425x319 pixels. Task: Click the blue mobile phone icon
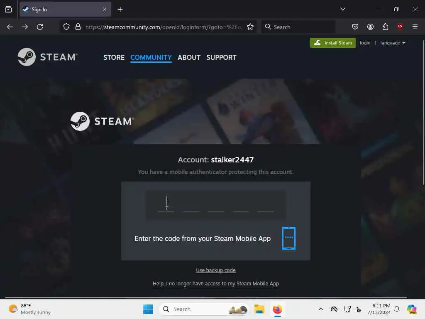pos(289,238)
